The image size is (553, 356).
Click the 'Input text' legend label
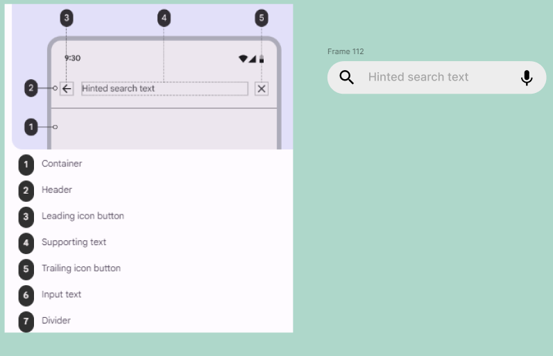pos(61,295)
